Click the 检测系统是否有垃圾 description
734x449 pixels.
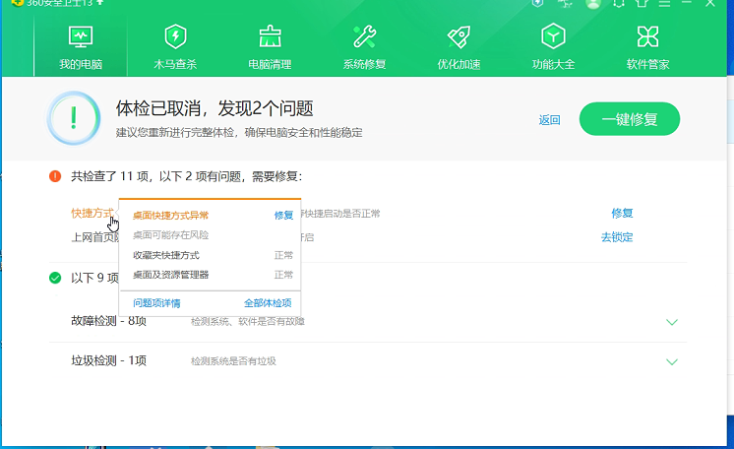(x=233, y=361)
